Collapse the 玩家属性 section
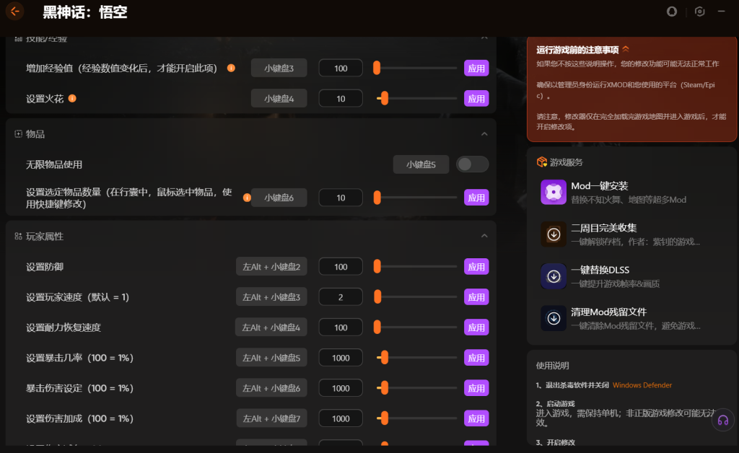 point(484,236)
